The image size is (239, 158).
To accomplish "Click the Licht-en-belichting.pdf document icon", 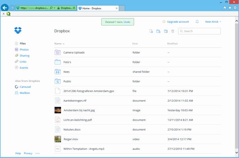I will point(57,120).
